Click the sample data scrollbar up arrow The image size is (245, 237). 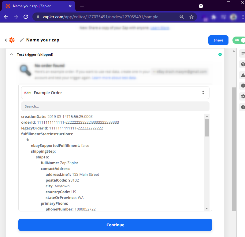pos(207,116)
